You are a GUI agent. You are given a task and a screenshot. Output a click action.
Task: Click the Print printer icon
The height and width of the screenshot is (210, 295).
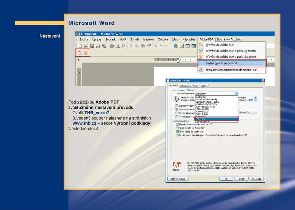(112, 46)
